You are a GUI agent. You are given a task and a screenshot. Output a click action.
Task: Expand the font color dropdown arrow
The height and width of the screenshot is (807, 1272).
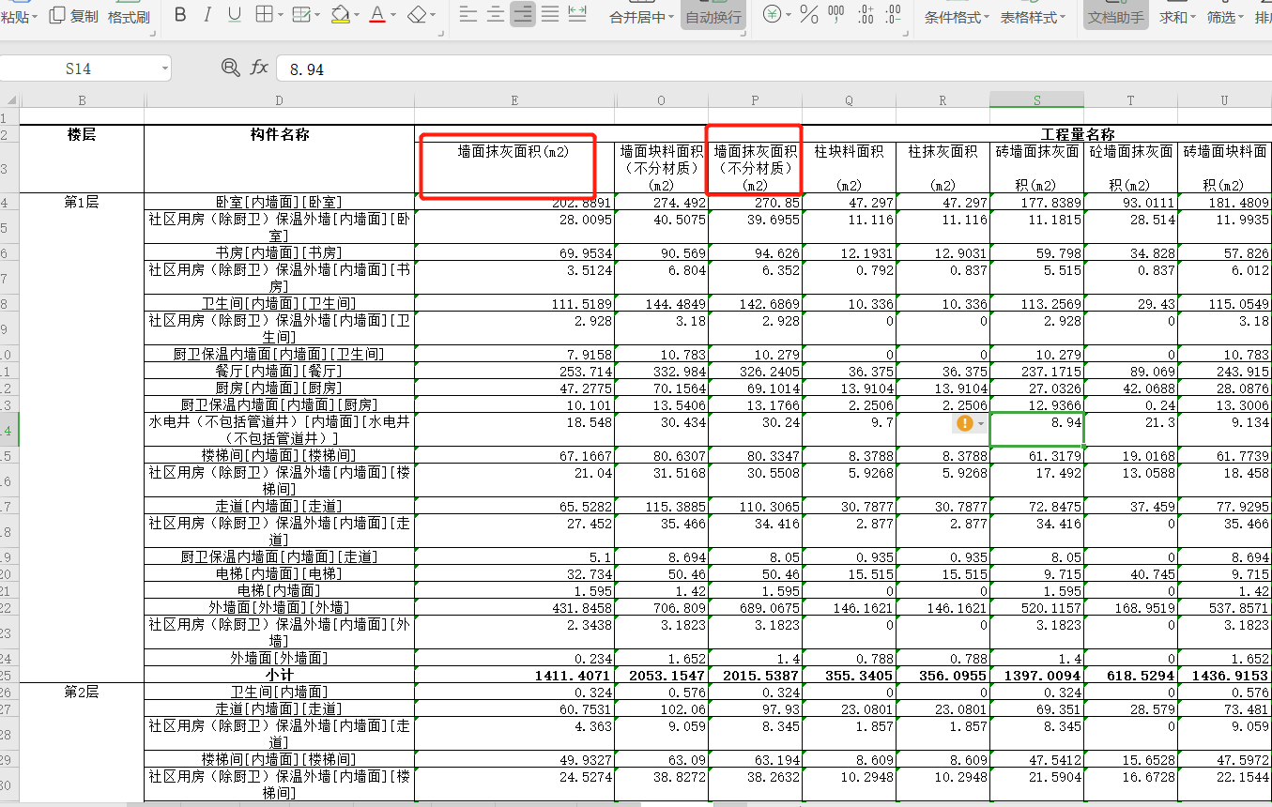(x=394, y=16)
